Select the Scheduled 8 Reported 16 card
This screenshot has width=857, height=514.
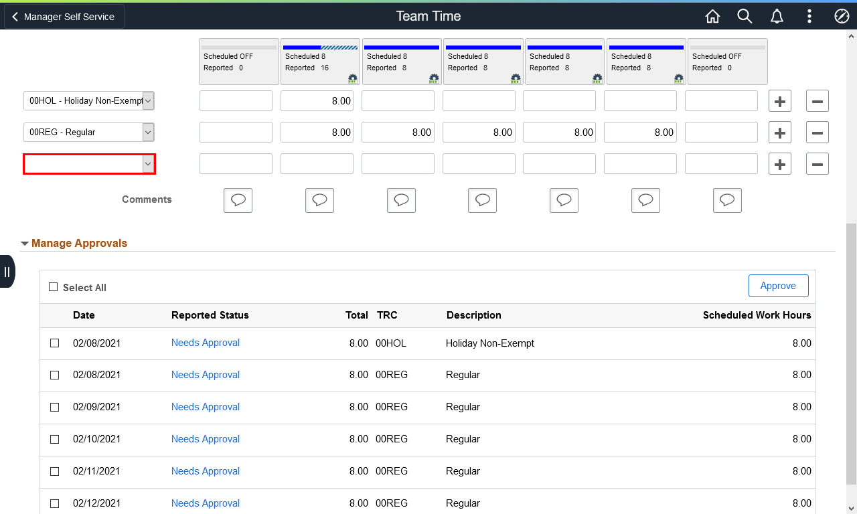pyautogui.click(x=320, y=62)
